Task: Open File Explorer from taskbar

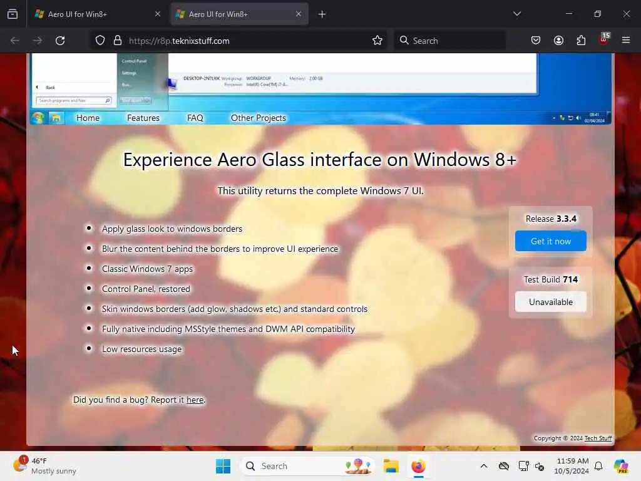Action: pyautogui.click(x=391, y=466)
